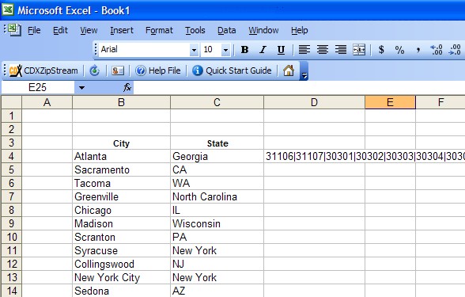Click the CDXZipStream toolbar button
The width and height of the screenshot is (465, 297).
click(x=44, y=70)
